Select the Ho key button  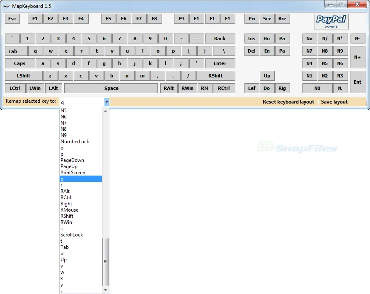pos(267,39)
